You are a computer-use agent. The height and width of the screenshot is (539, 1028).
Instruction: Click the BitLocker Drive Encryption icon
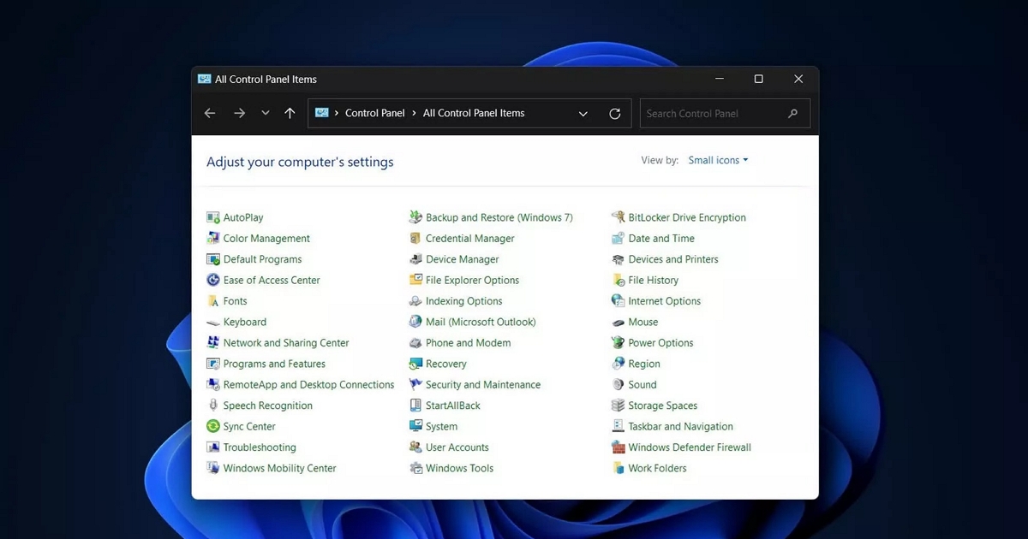618,217
